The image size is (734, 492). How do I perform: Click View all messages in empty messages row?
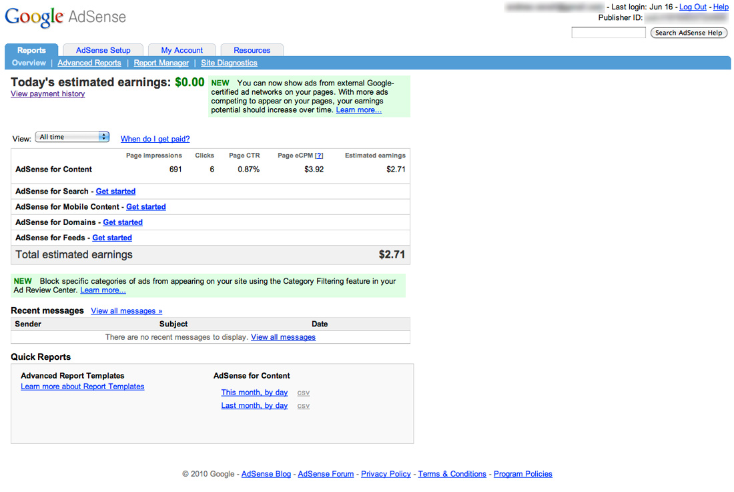click(x=283, y=337)
